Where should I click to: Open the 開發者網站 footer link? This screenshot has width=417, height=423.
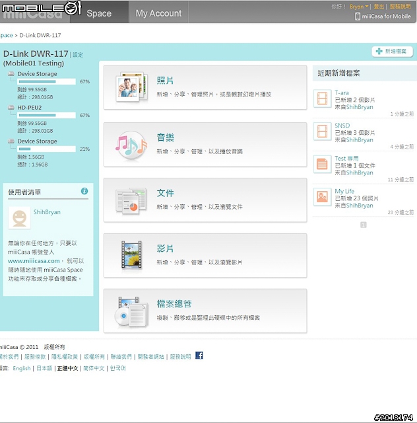(150, 357)
